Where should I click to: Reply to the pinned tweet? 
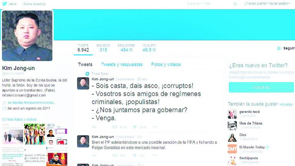(94, 127)
